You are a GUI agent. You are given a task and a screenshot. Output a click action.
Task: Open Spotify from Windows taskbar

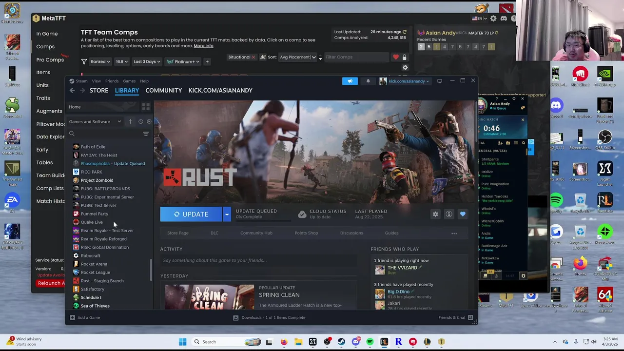point(370,342)
